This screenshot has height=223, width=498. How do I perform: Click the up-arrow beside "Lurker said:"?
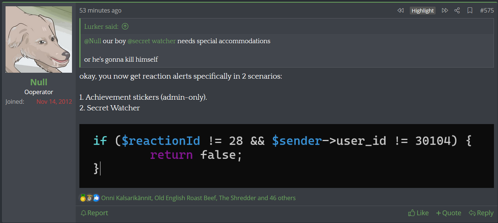coord(125,26)
